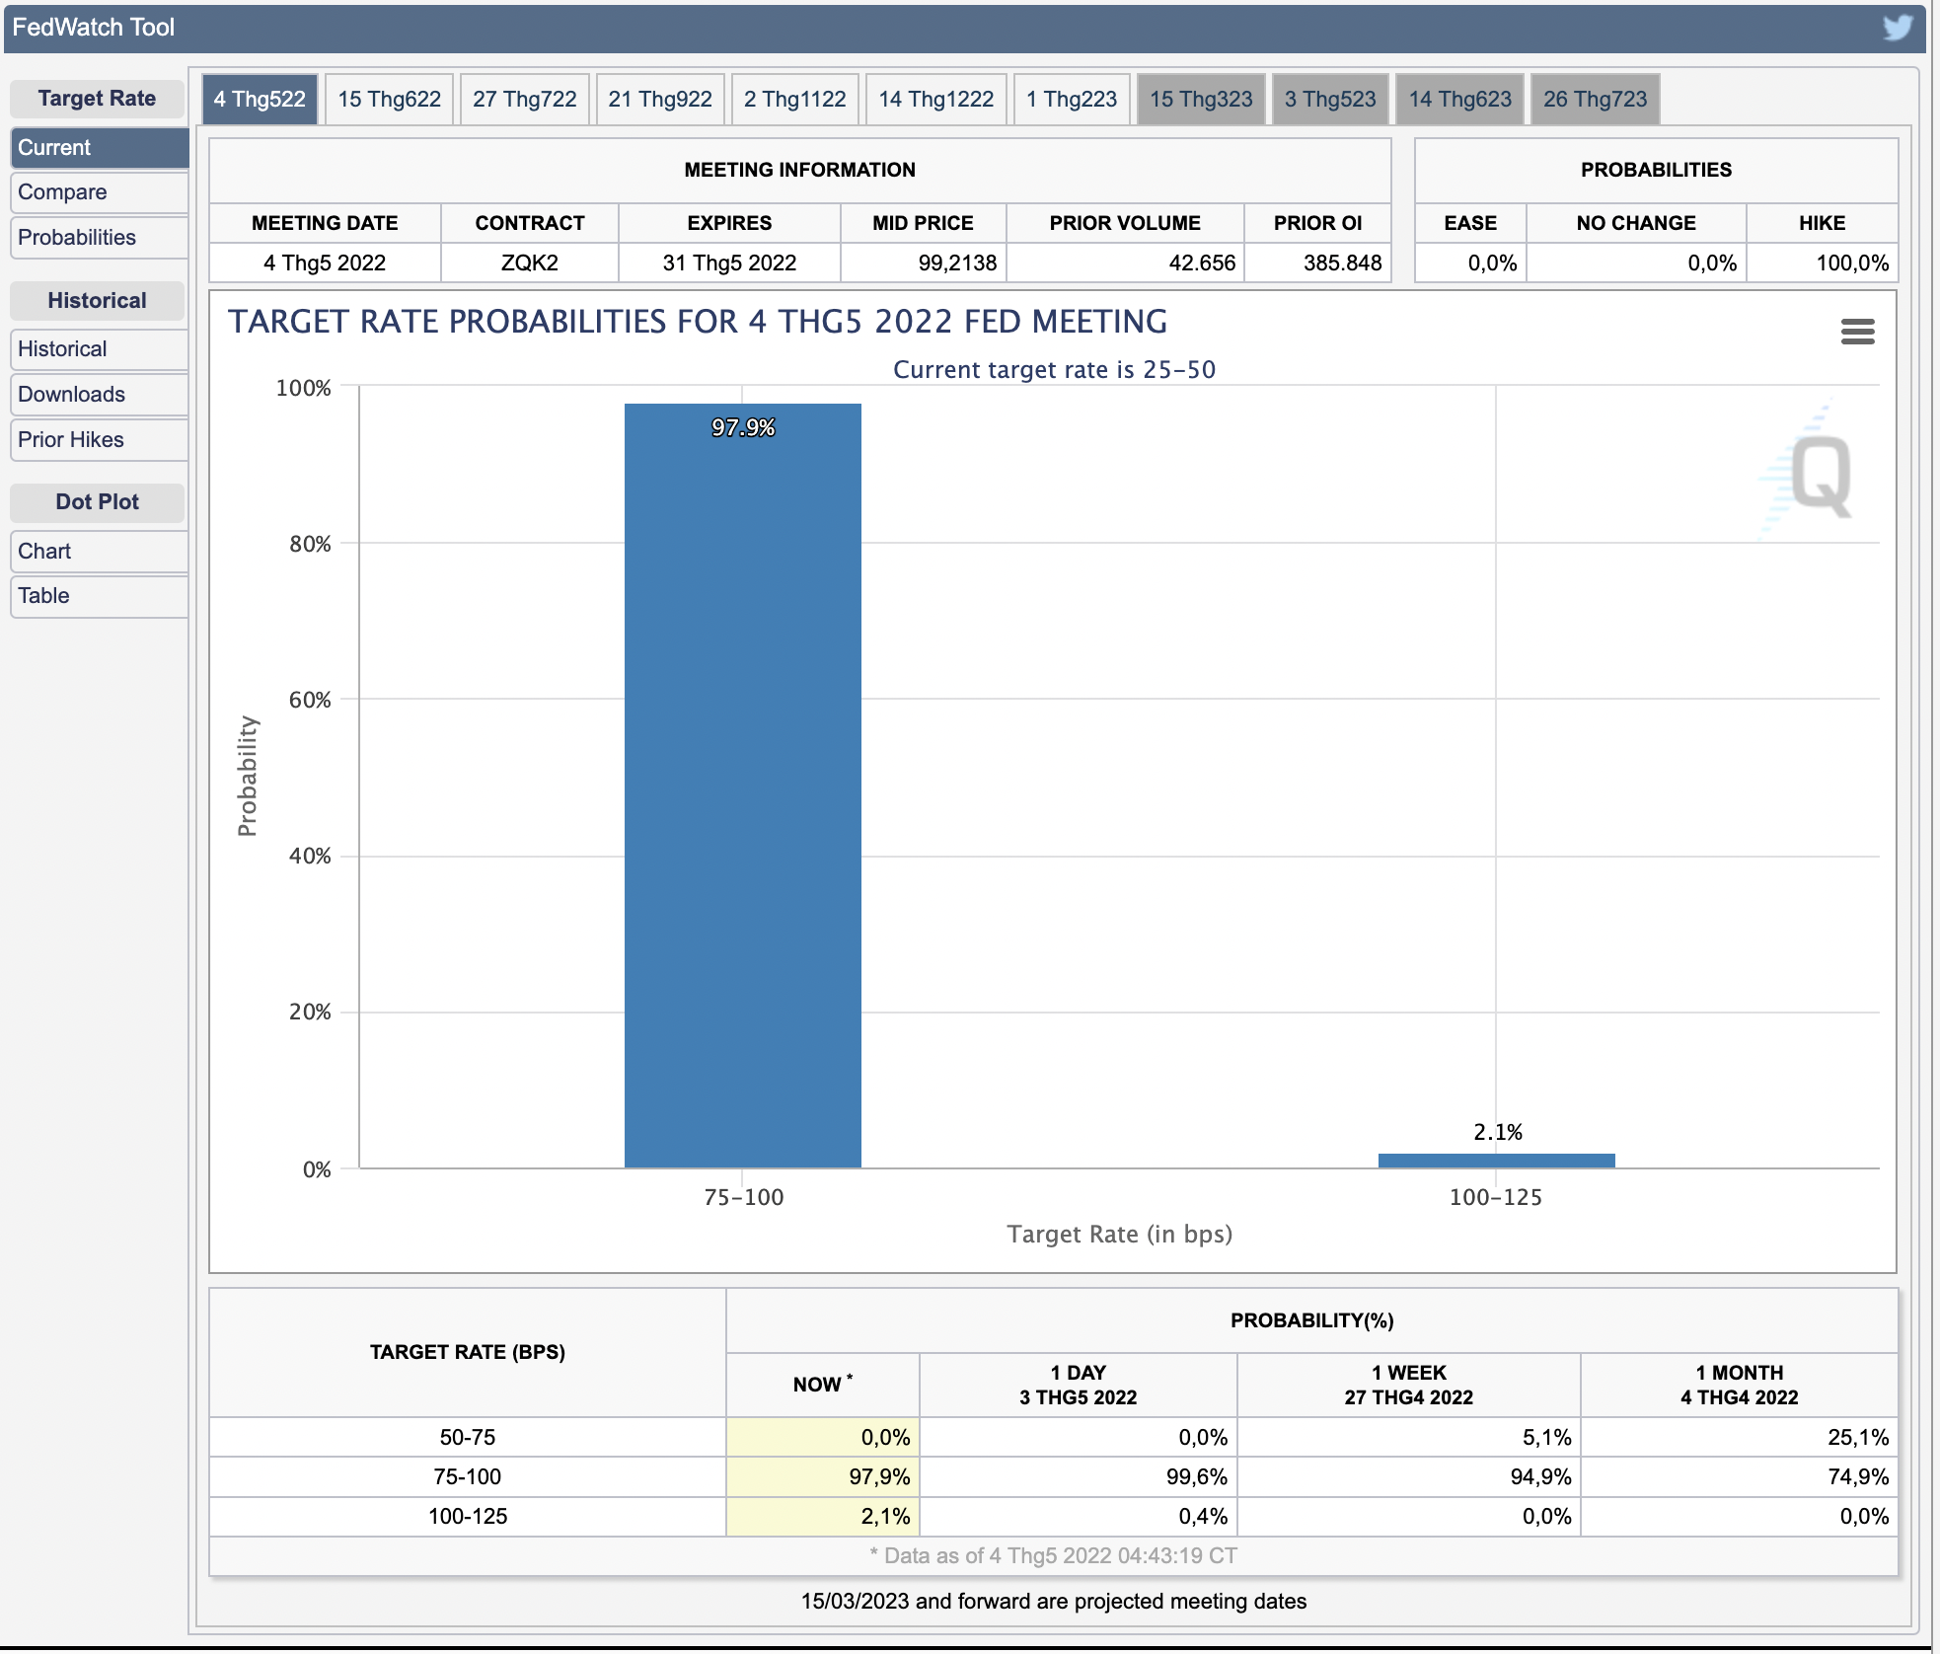
Task: Open the chart hamburger context menu
Action: pyautogui.click(x=1857, y=332)
